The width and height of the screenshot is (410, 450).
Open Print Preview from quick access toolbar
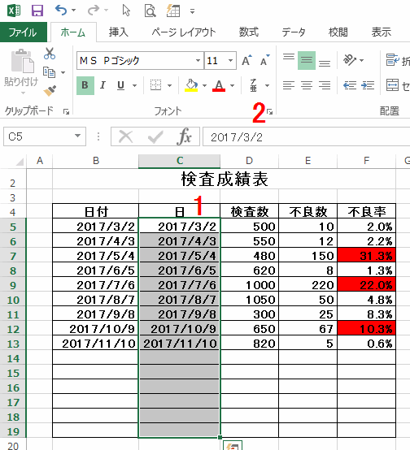coord(150,11)
